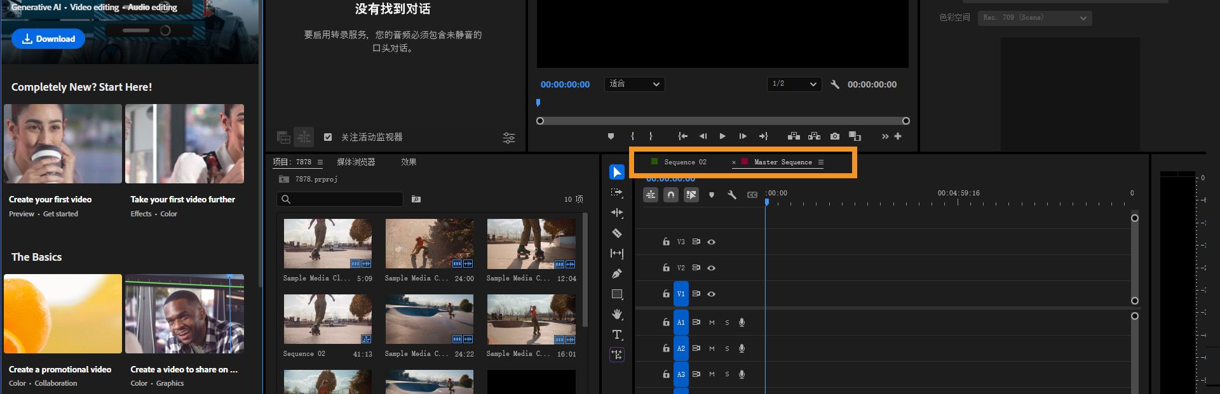Select the Razor tool
This screenshot has width=1220, height=394.
tap(616, 233)
